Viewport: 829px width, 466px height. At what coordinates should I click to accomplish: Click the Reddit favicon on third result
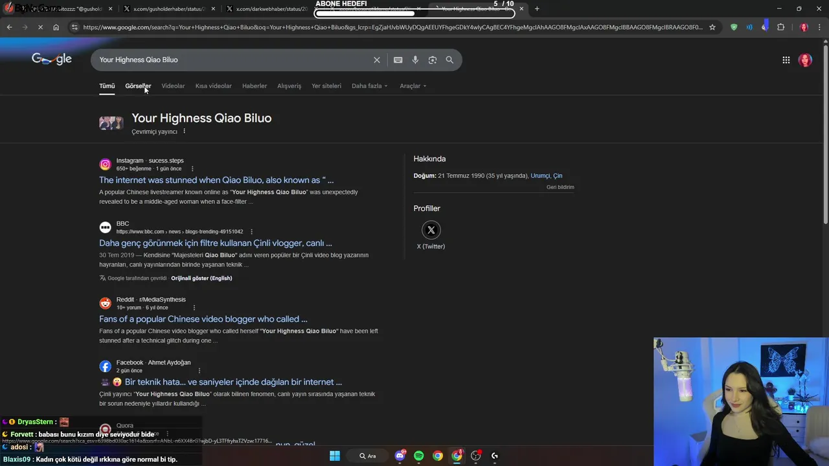pos(105,304)
